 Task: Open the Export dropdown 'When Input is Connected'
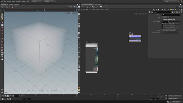coord(170,30)
